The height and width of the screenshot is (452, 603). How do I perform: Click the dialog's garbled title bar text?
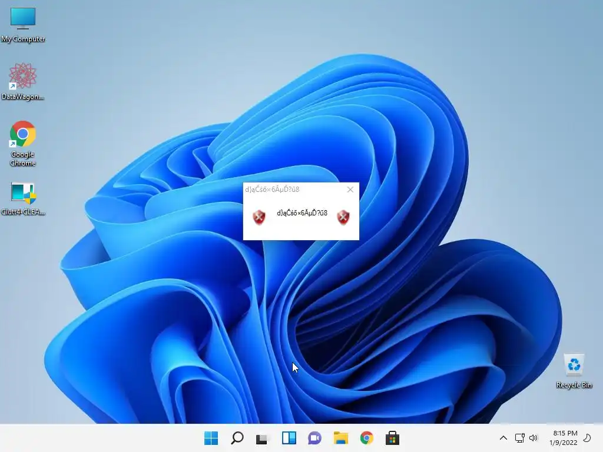click(272, 189)
